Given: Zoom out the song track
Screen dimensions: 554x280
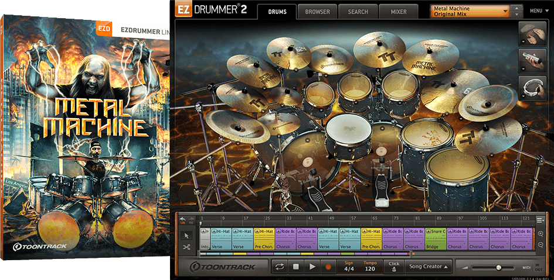Looking at the screenshot, I should point(541,245).
